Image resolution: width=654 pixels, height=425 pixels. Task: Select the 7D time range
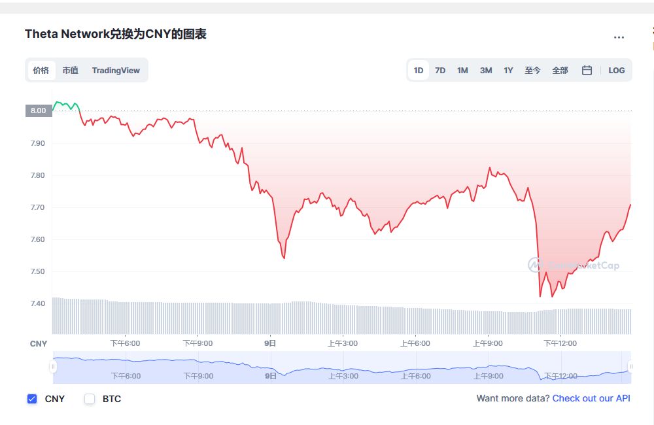pos(440,70)
